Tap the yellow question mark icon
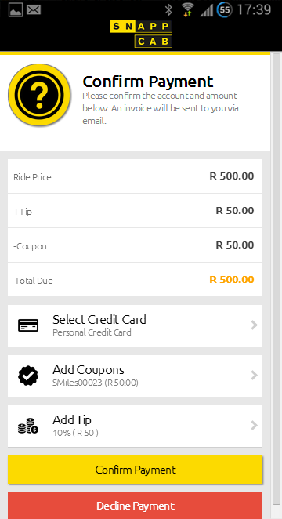282x519 pixels. coord(39,95)
